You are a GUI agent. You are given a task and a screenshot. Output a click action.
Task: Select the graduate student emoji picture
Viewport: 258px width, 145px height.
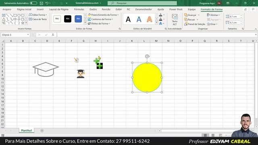[81, 74]
